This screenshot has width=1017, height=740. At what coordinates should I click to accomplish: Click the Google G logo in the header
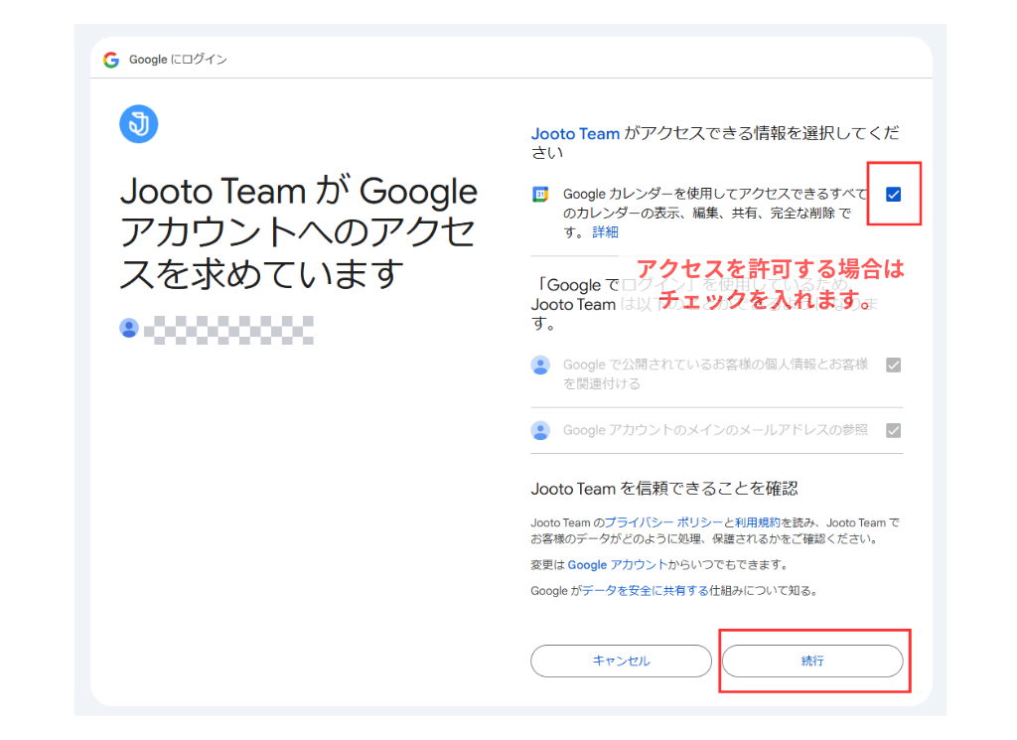point(110,59)
